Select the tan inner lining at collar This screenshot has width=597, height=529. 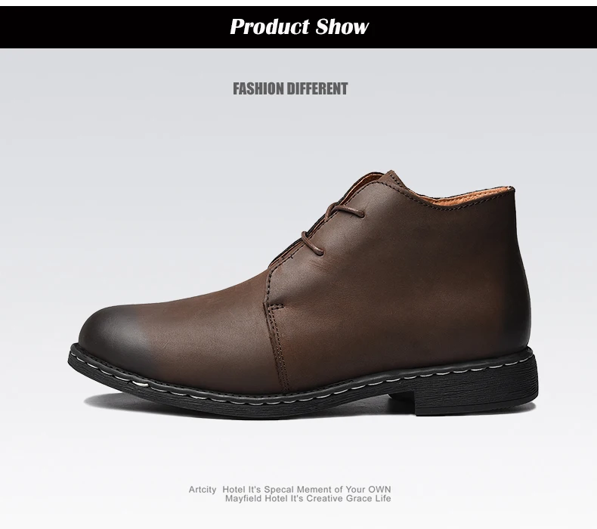(x=457, y=195)
